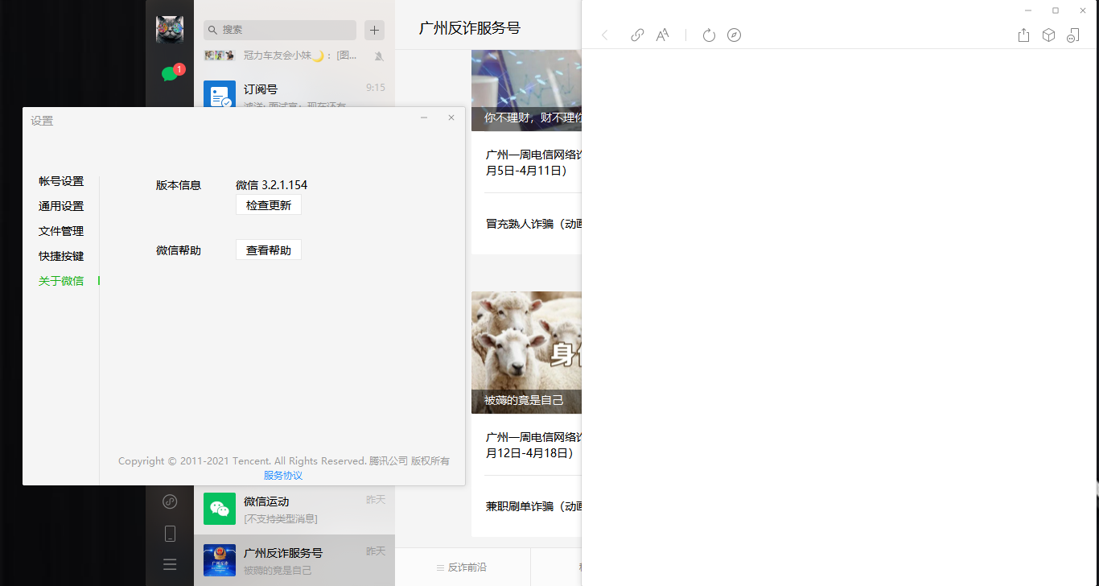This screenshot has height=586, width=1099.
Task: Click the 检查更新 button
Action: click(x=269, y=205)
